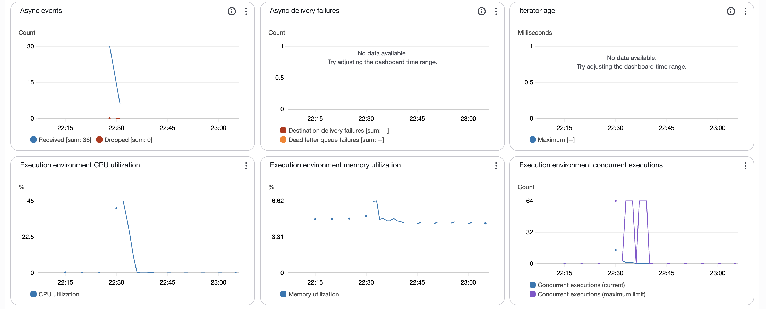Click Maximum legend item in Iterator age
This screenshot has height=309, width=766.
[x=552, y=140]
